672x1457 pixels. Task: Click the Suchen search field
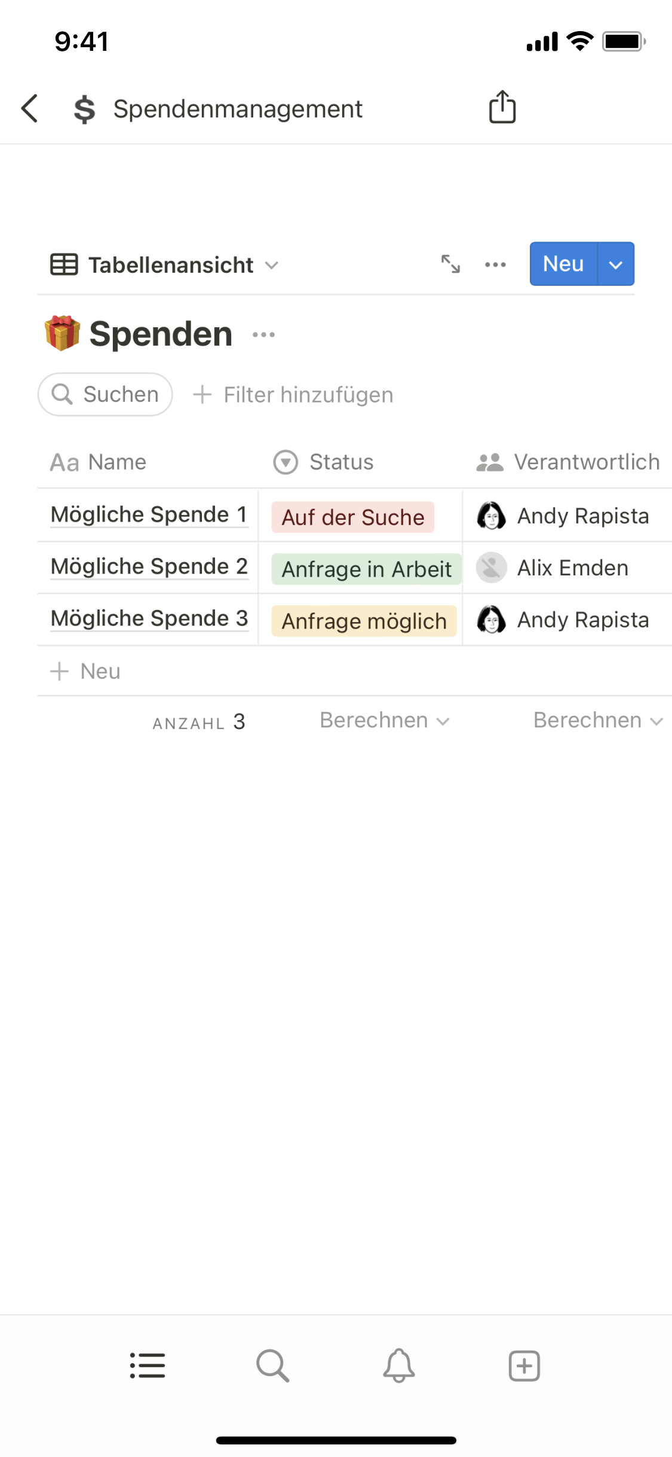106,395
